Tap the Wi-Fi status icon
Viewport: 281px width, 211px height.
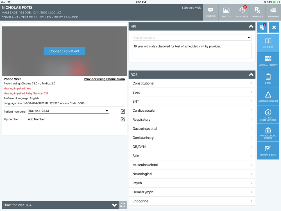pos(9,2)
